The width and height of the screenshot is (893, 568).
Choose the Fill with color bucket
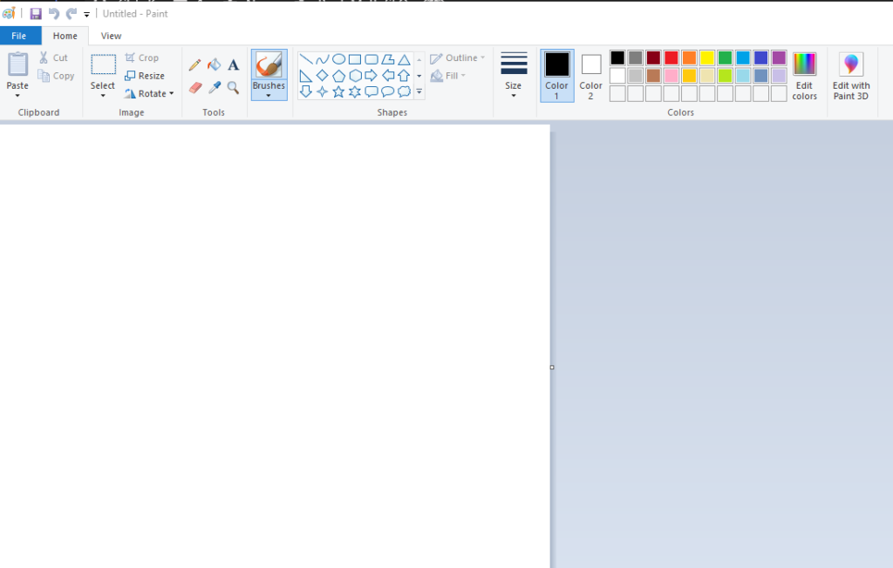pyautogui.click(x=215, y=64)
